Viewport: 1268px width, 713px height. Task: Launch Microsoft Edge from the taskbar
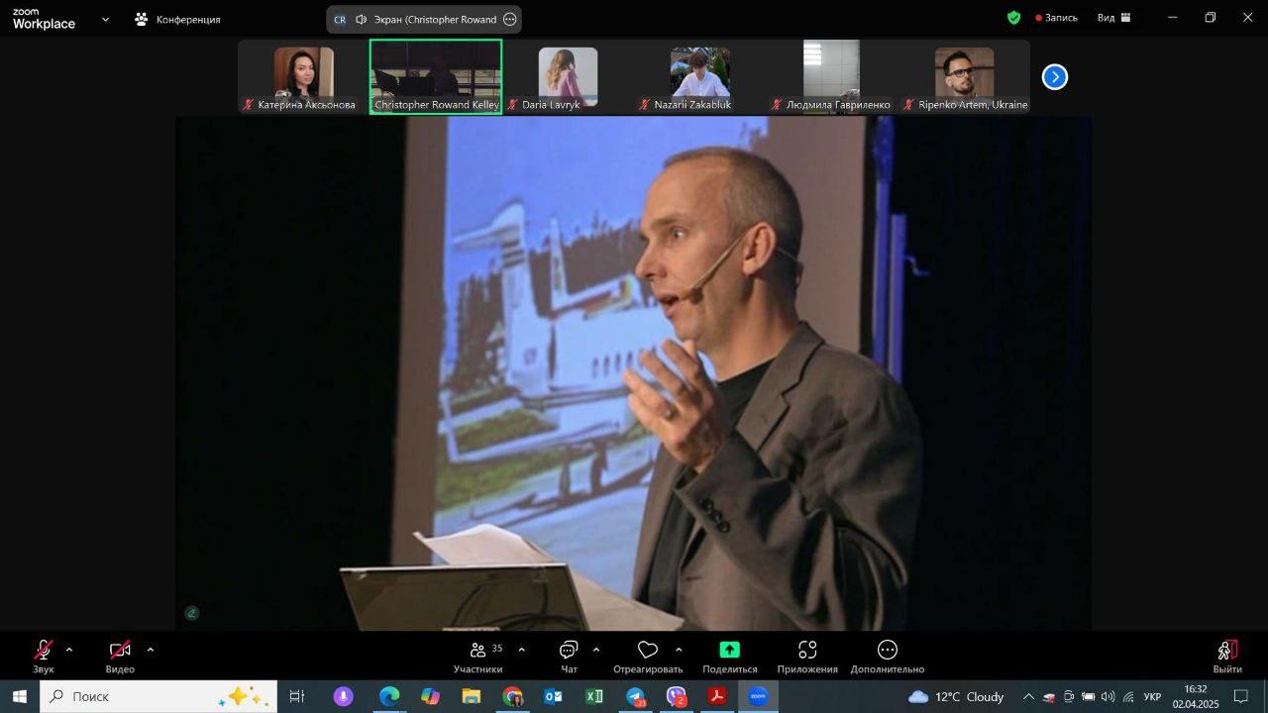(x=389, y=696)
